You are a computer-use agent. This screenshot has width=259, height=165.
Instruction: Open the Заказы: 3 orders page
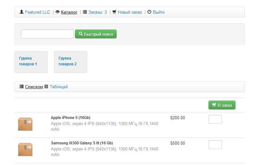click(x=98, y=12)
